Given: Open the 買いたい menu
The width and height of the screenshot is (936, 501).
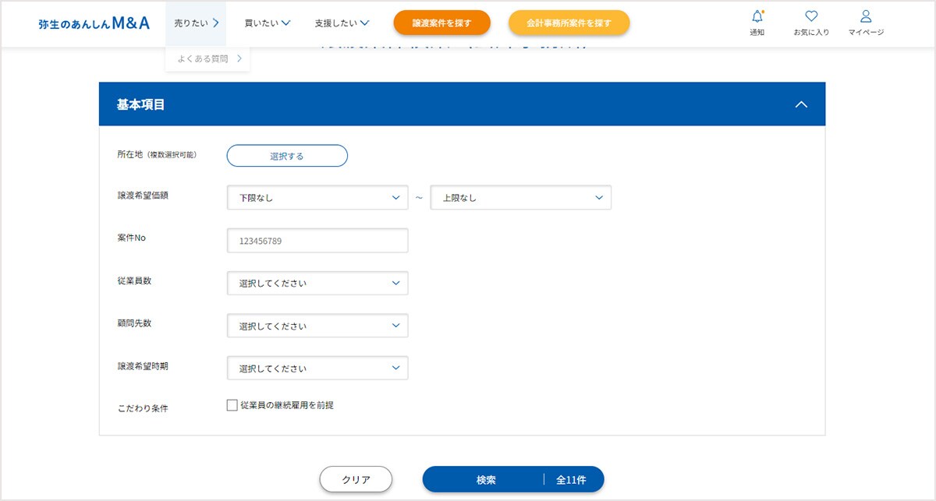Looking at the screenshot, I should pos(268,23).
